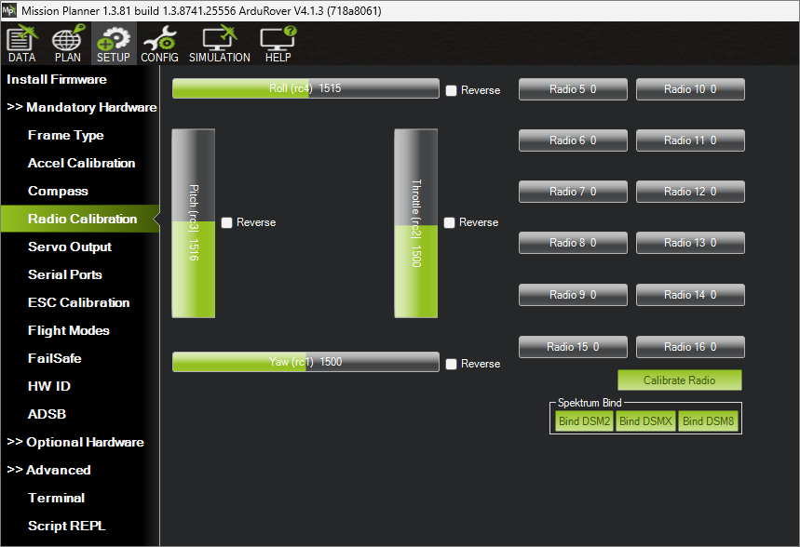Go to Compass setup

(58, 191)
